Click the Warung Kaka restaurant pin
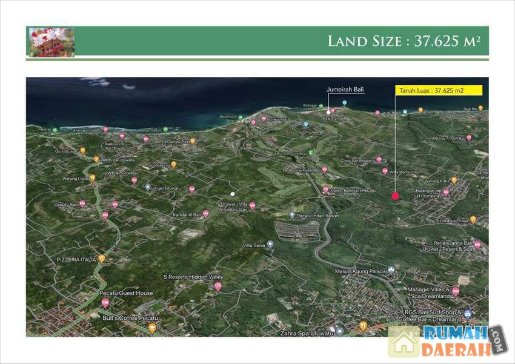Screen dimensions: 515x364 454,180
